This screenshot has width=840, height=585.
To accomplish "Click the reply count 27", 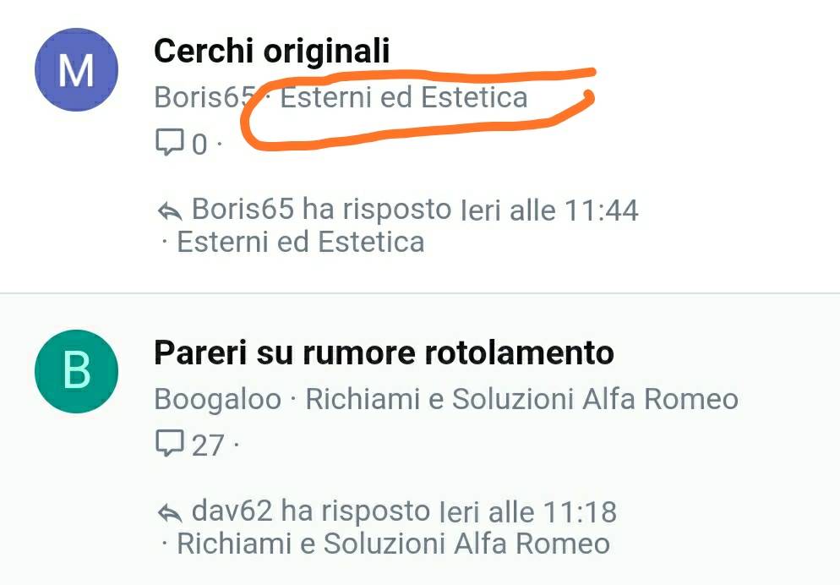I will pos(208,446).
